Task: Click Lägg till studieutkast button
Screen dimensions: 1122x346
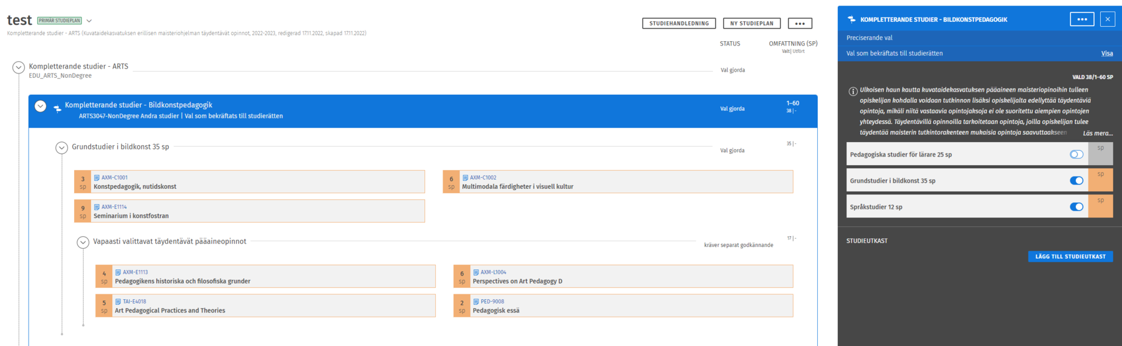Action: 1070,256
